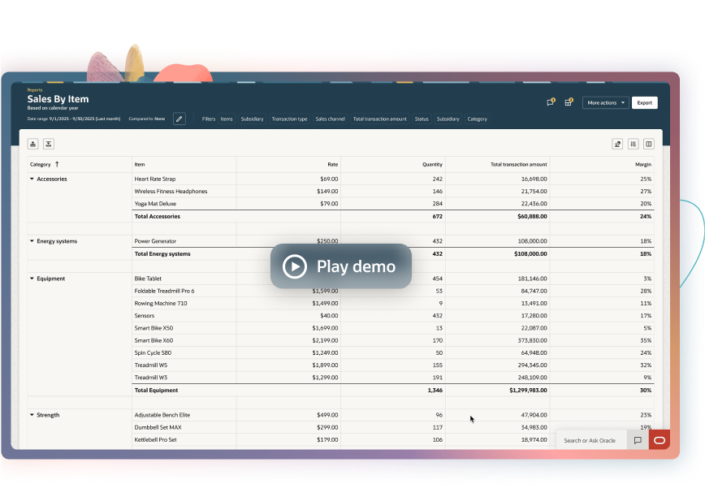Click the Play demo button

(x=340, y=266)
